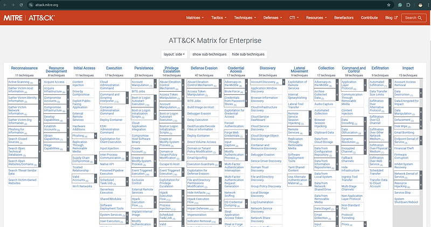This screenshot has width=431, height=227.
Task: Open the Techniques dropdown menu
Action: pos(245,18)
